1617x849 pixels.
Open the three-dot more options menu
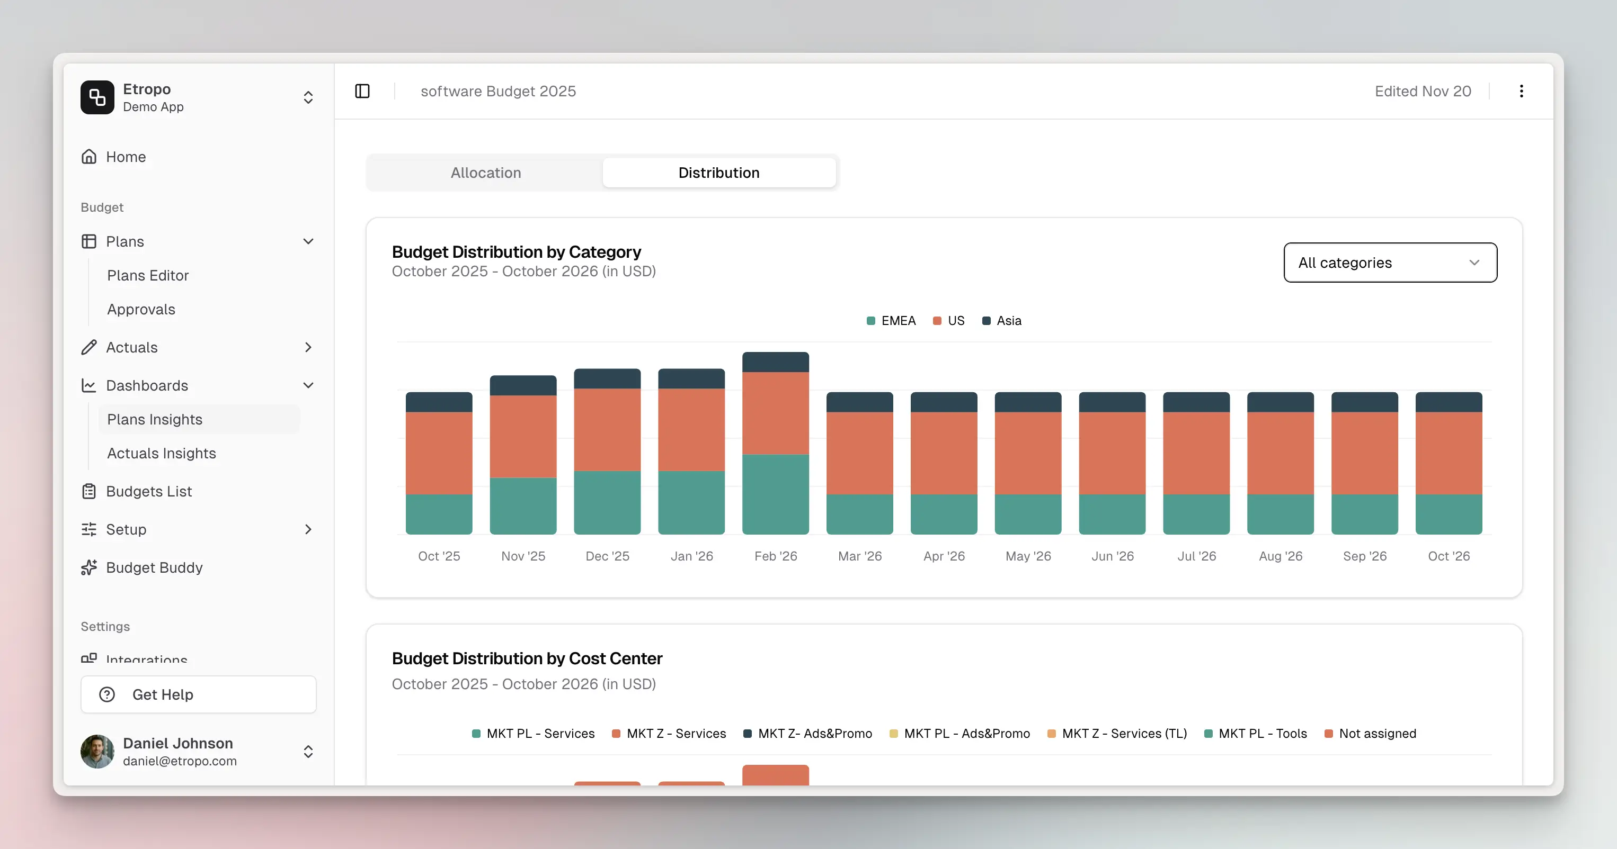click(1521, 91)
